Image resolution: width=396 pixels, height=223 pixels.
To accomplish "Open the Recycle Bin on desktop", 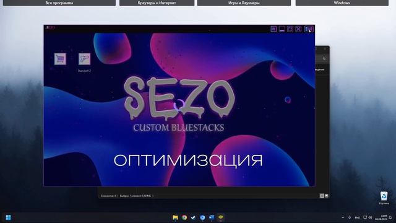I will coord(384,198).
